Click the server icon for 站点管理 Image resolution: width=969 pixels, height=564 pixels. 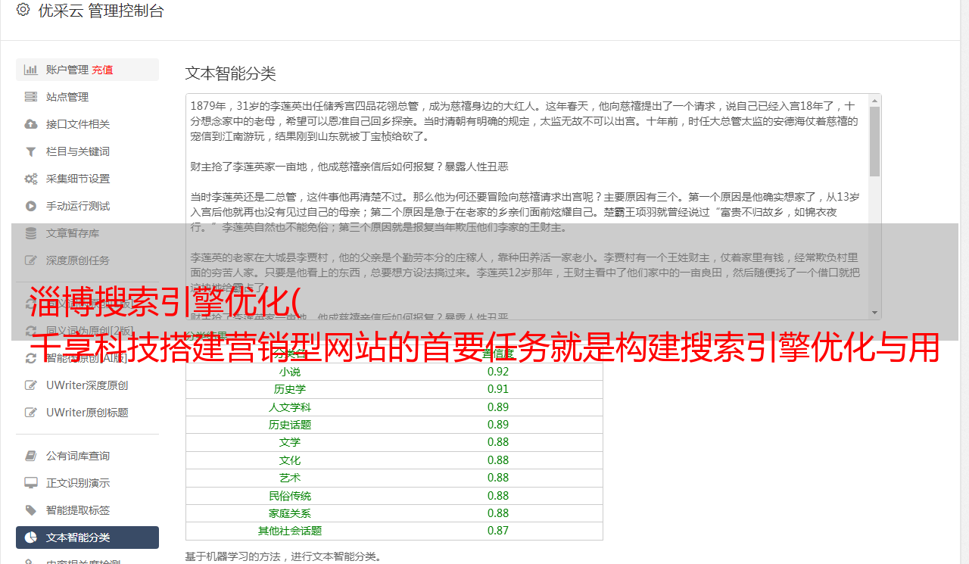pyautogui.click(x=31, y=97)
